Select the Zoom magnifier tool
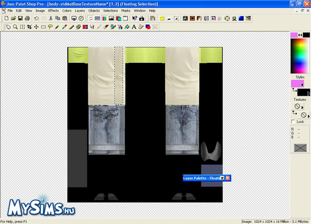 pos(15,27)
